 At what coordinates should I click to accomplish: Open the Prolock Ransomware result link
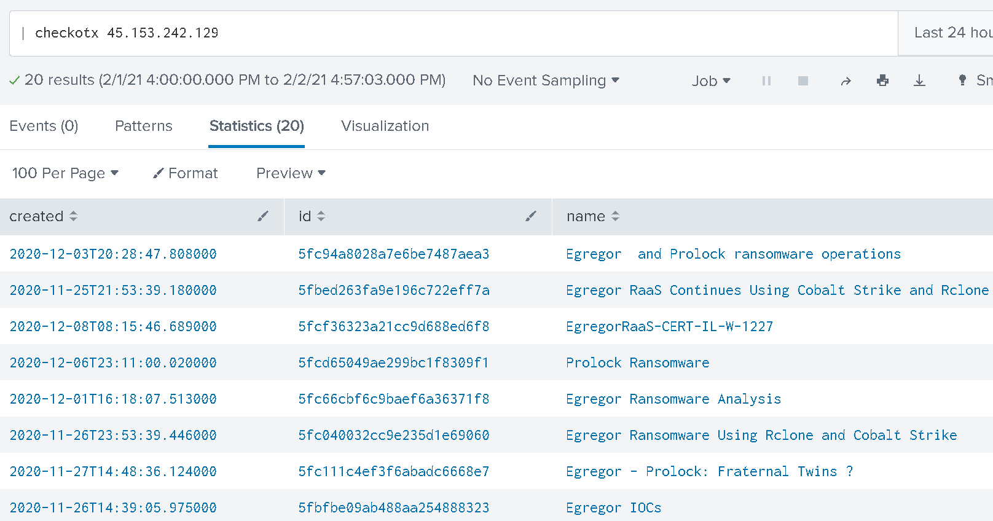tap(637, 363)
